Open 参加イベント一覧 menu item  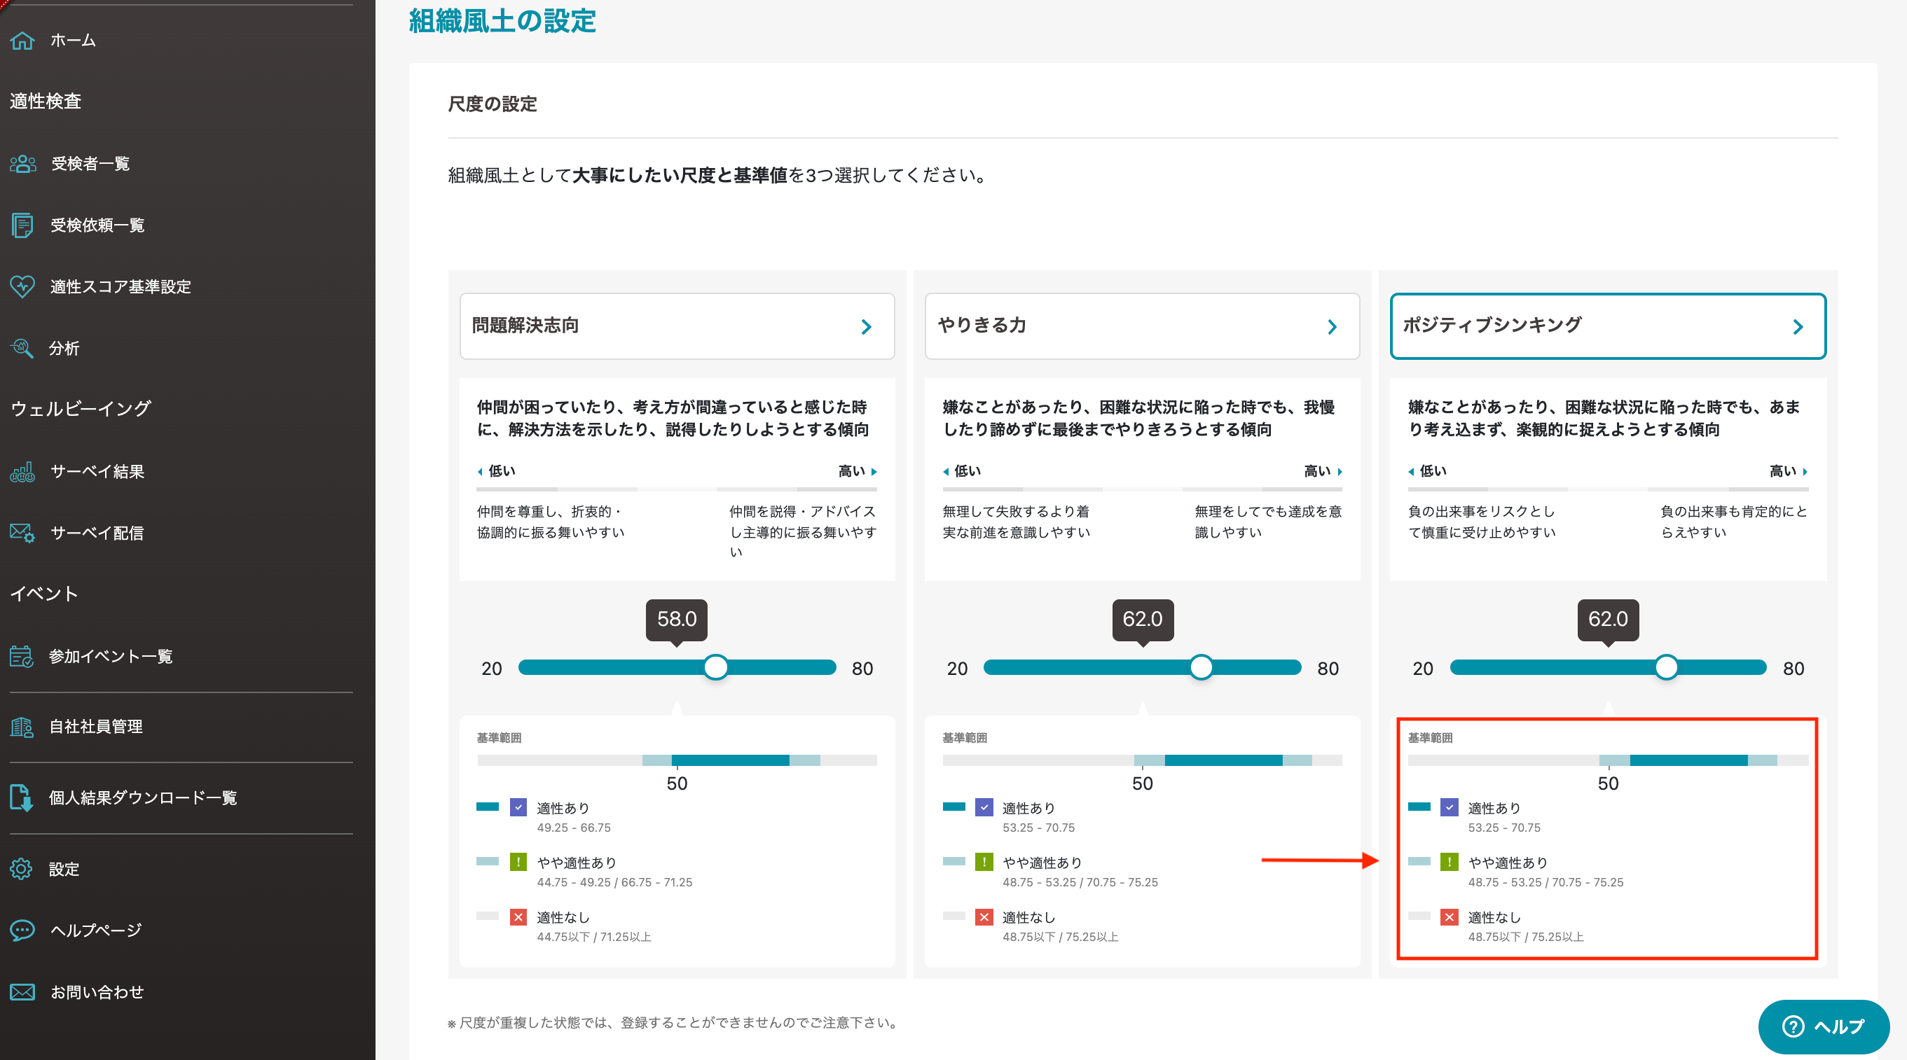(110, 656)
